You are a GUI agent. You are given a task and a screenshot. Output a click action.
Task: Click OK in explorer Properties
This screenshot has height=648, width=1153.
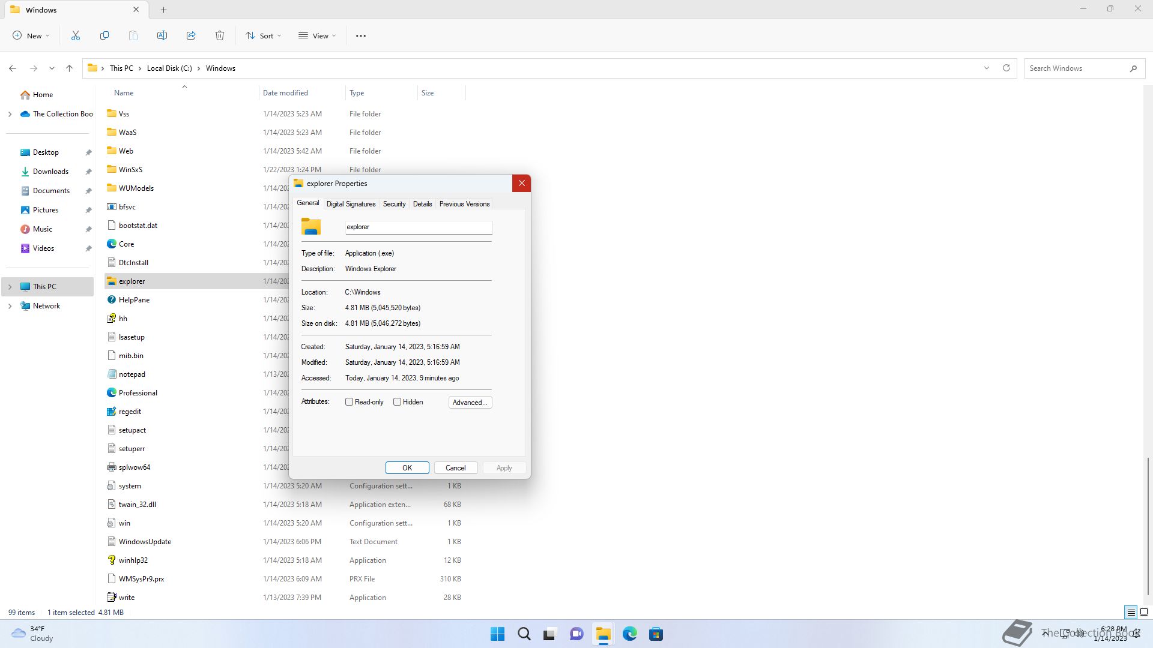click(x=407, y=468)
